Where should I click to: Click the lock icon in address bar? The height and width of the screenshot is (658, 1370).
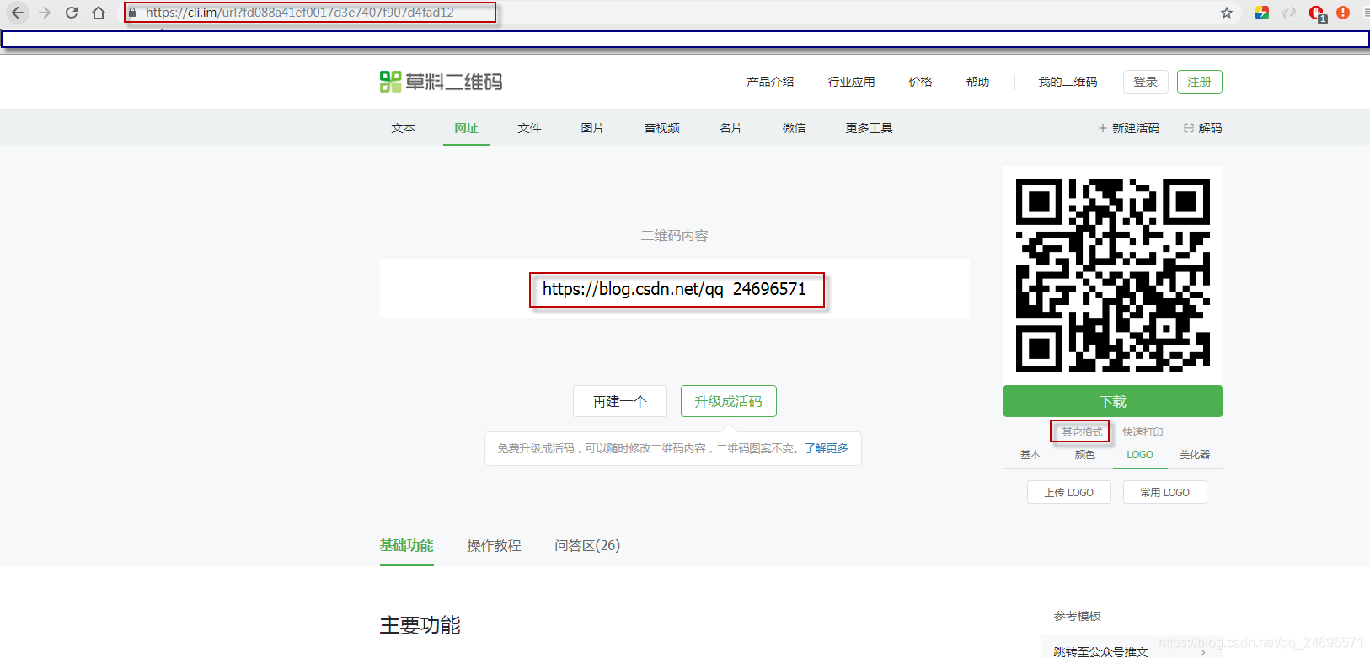click(132, 13)
